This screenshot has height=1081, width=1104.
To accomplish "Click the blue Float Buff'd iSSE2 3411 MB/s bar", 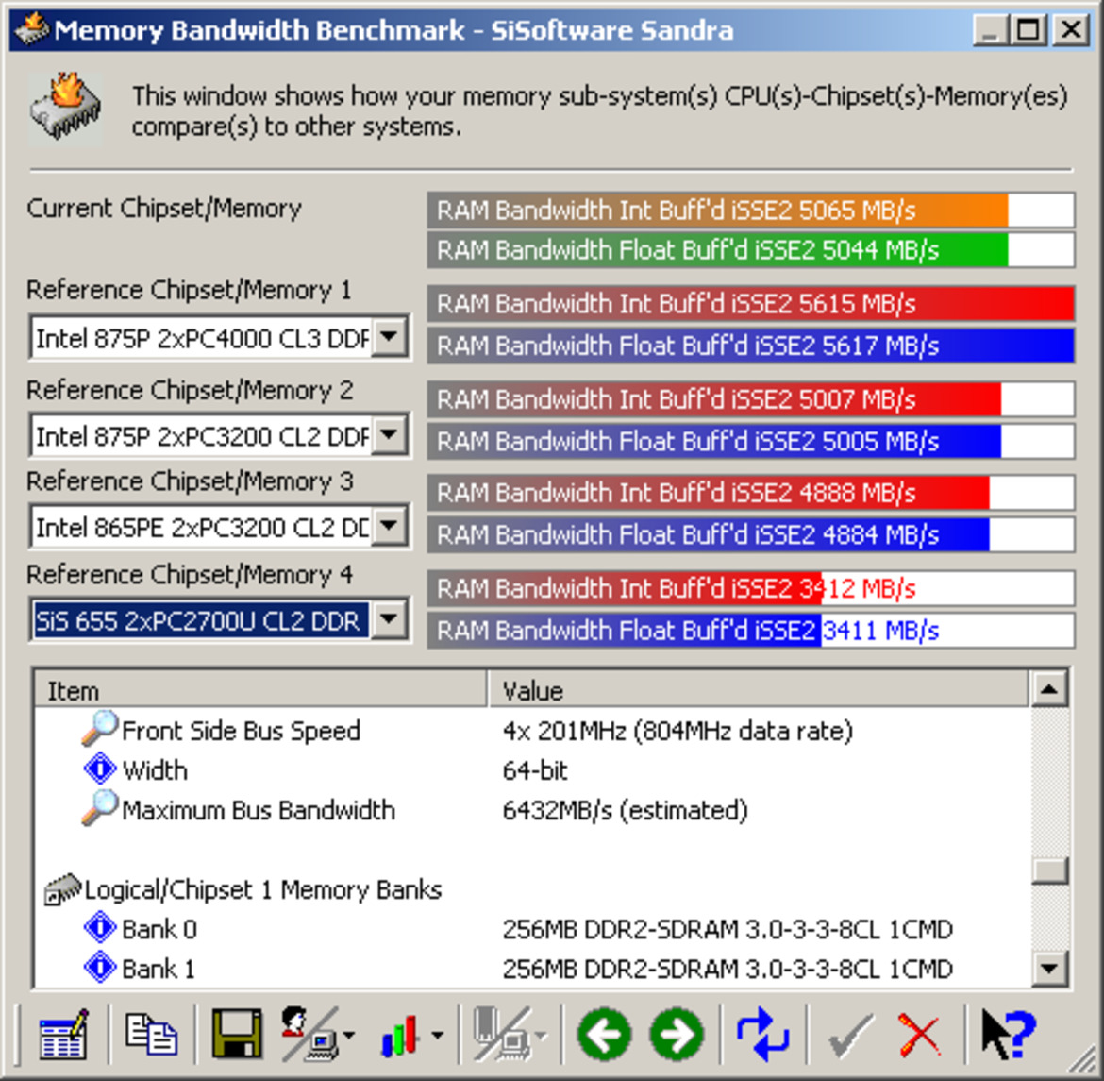I will coord(750,630).
